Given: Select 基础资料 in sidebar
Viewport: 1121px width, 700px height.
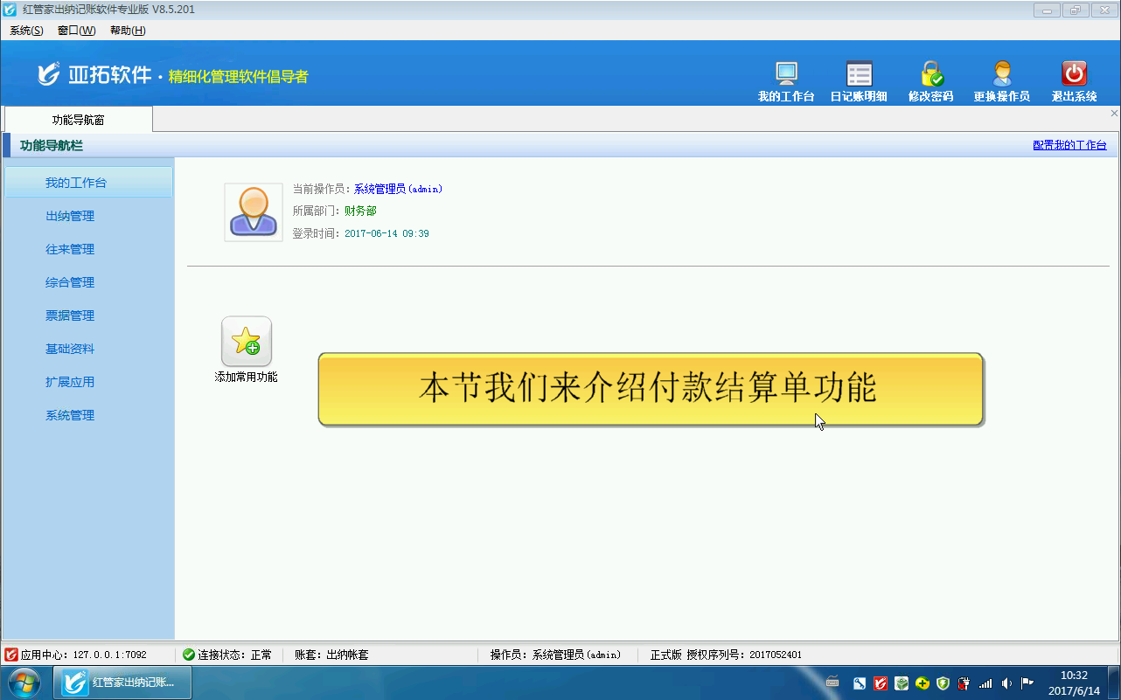Looking at the screenshot, I should coord(70,349).
